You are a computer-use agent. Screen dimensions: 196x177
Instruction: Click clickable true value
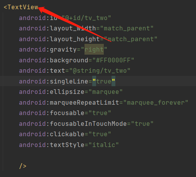[100, 134]
